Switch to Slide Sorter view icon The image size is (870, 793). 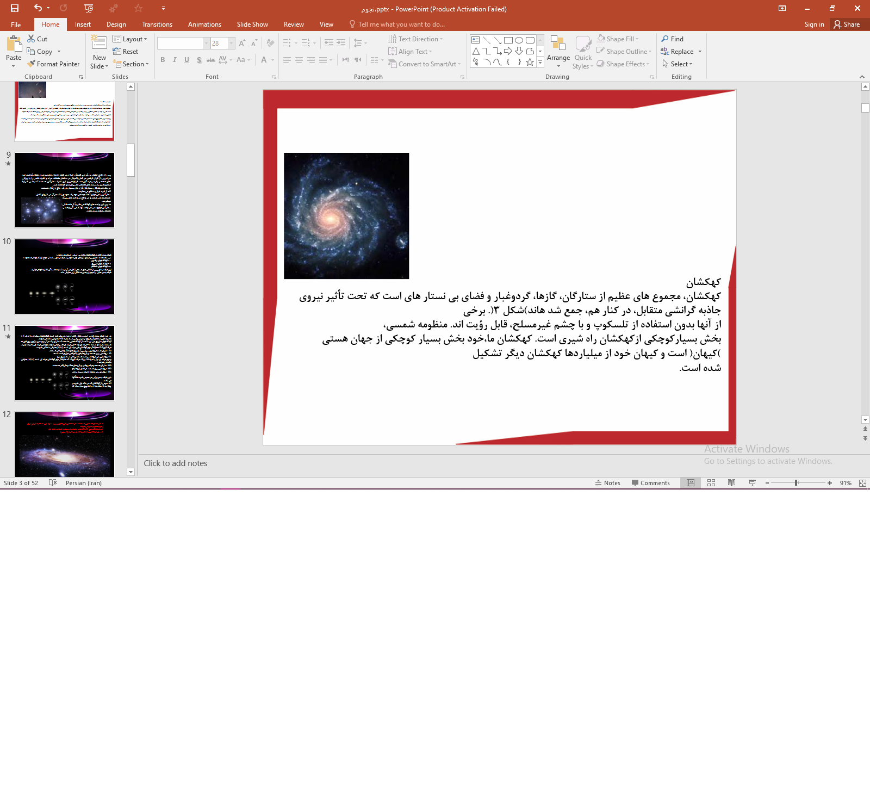click(711, 483)
